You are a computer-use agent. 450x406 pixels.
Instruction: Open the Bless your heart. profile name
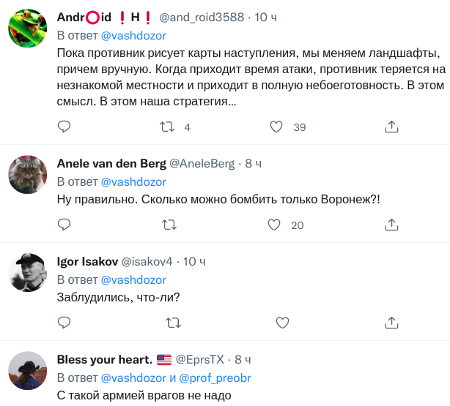[x=104, y=359]
